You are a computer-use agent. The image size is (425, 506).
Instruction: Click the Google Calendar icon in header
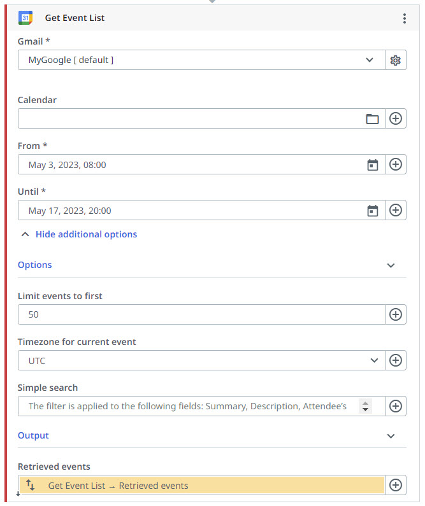pos(25,18)
